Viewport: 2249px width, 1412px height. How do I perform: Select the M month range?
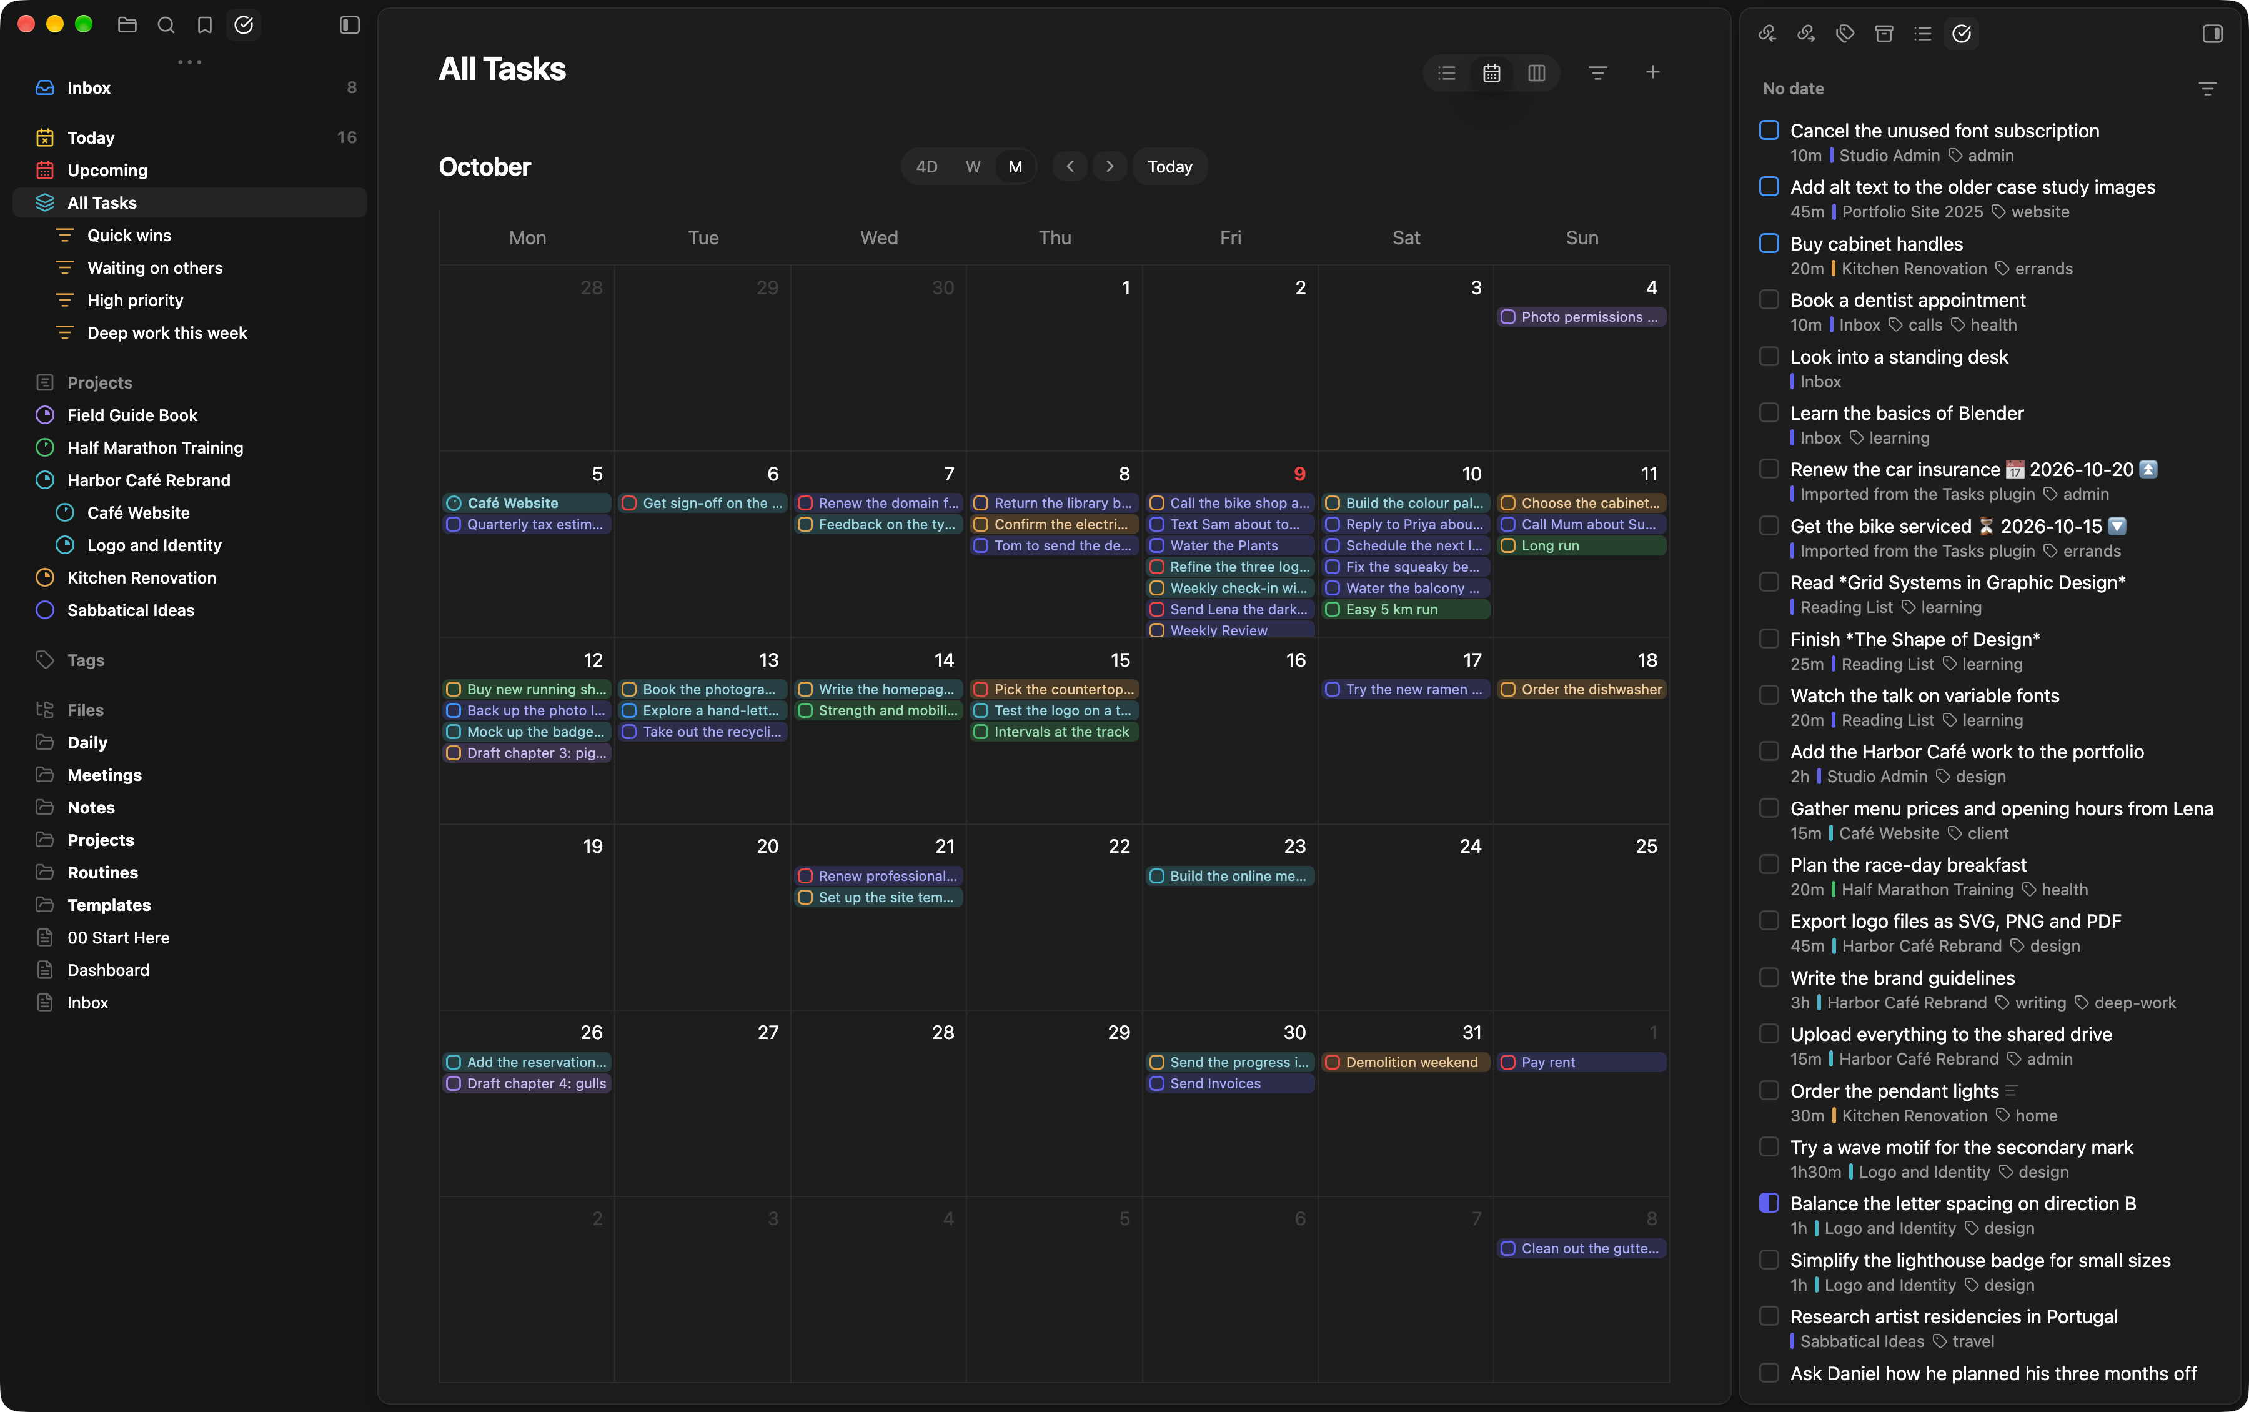coord(1016,166)
